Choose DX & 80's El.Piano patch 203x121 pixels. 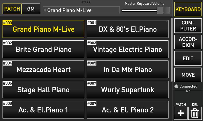point(128,29)
